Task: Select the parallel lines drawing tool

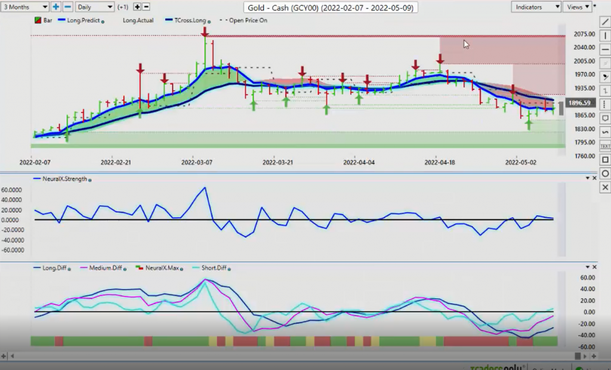Action: (605, 63)
